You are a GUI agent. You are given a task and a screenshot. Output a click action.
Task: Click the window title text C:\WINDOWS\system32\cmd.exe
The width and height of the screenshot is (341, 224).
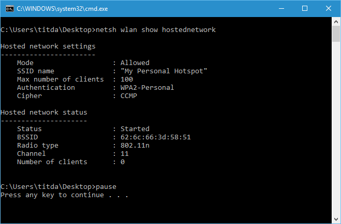point(62,9)
